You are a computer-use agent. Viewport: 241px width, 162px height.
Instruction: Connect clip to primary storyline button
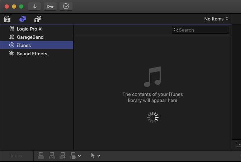(x=41, y=156)
